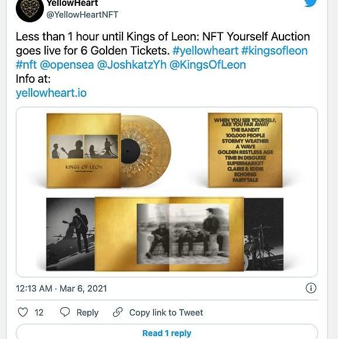Open the gold vinyl record cover image
The height and width of the screenshot is (339, 338).
[x=109, y=151]
